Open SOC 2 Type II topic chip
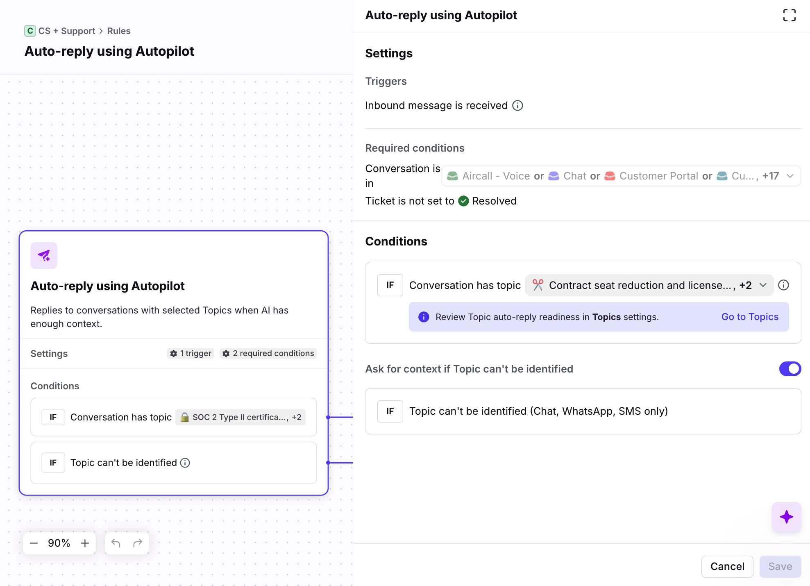 tap(241, 417)
